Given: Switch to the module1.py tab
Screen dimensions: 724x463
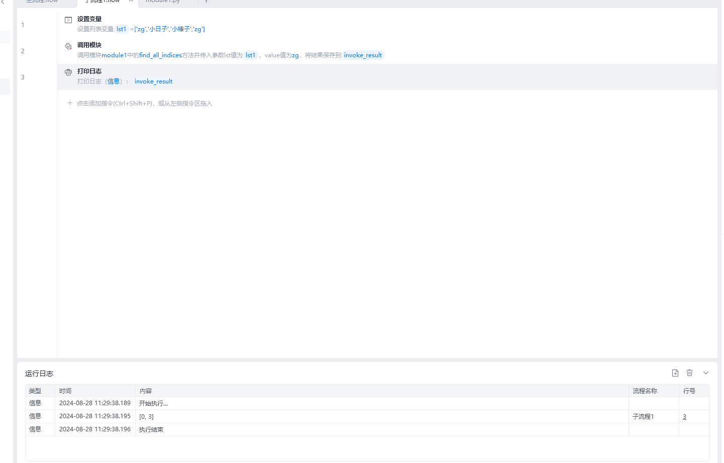Looking at the screenshot, I should coord(163,2).
